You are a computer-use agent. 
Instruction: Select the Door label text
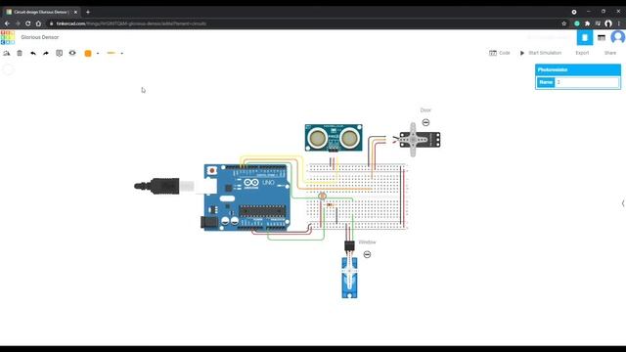[425, 110]
